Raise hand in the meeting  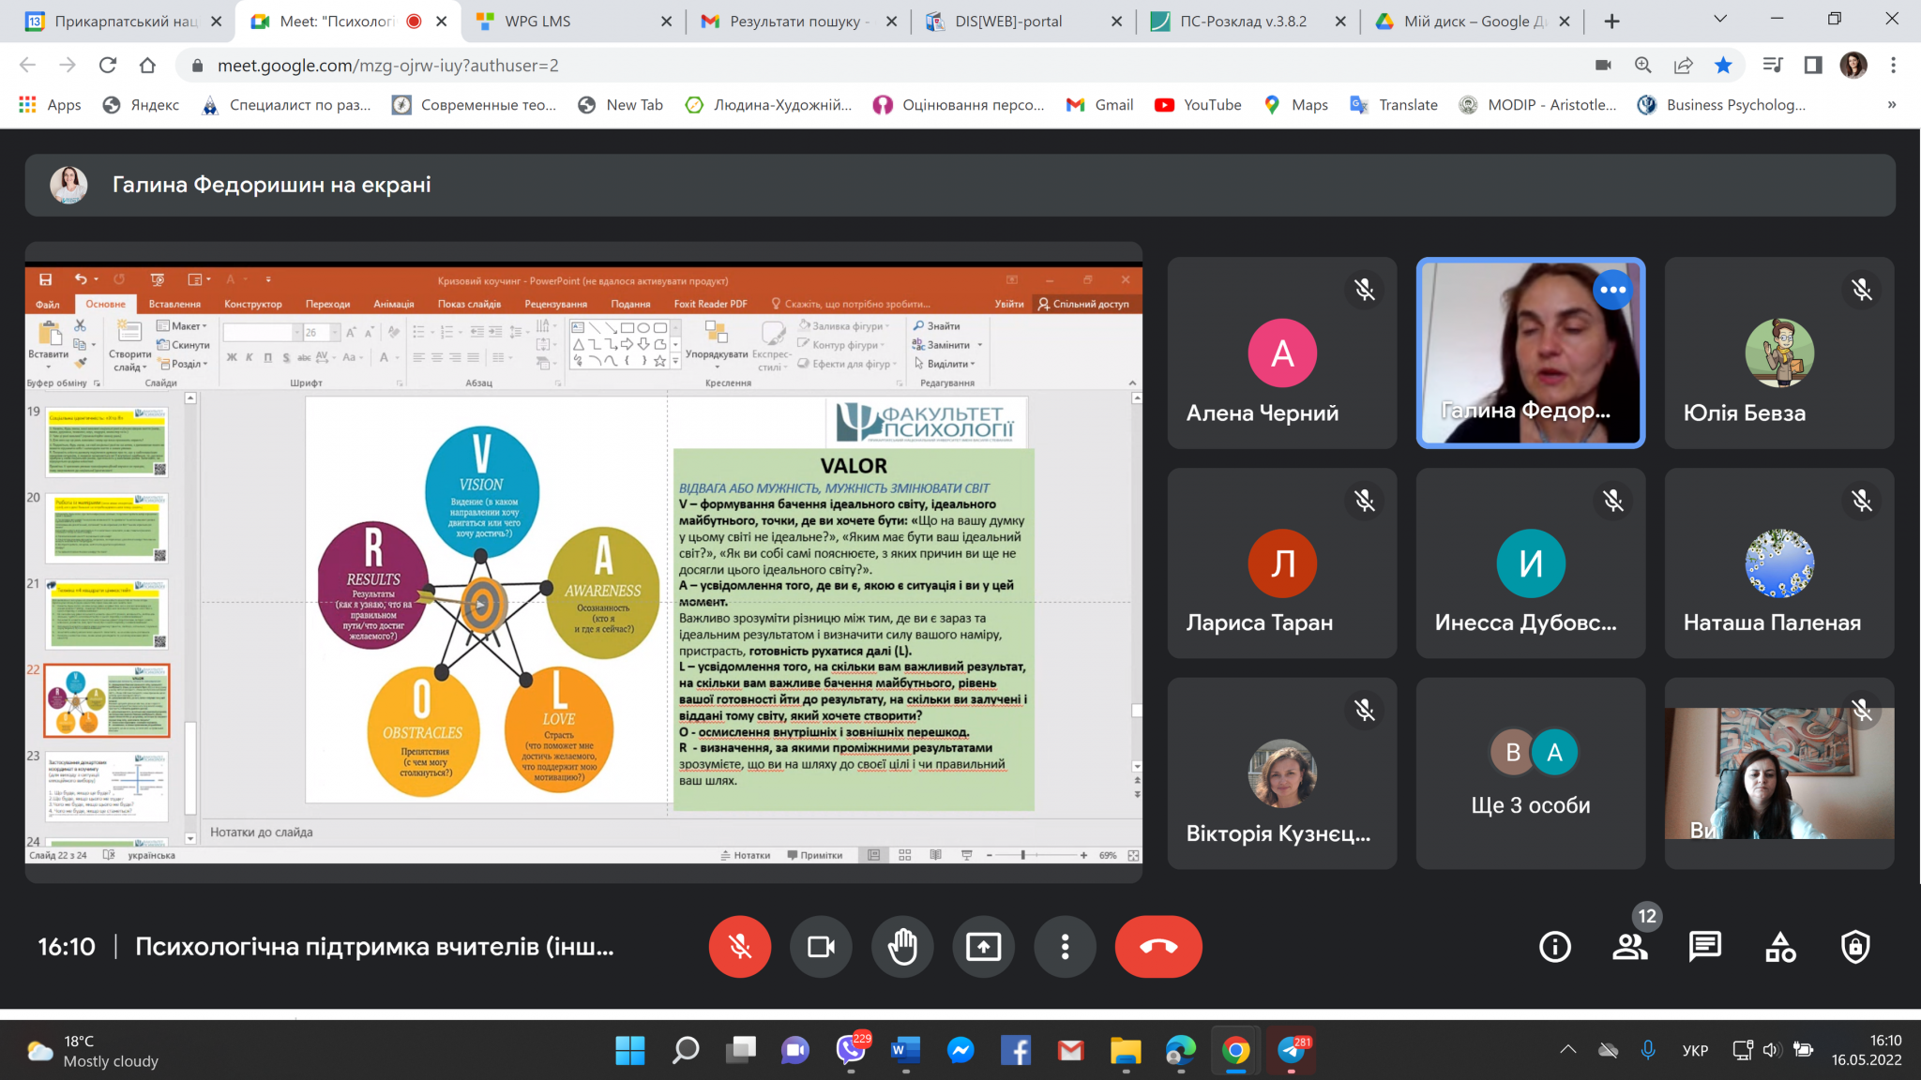click(x=902, y=947)
